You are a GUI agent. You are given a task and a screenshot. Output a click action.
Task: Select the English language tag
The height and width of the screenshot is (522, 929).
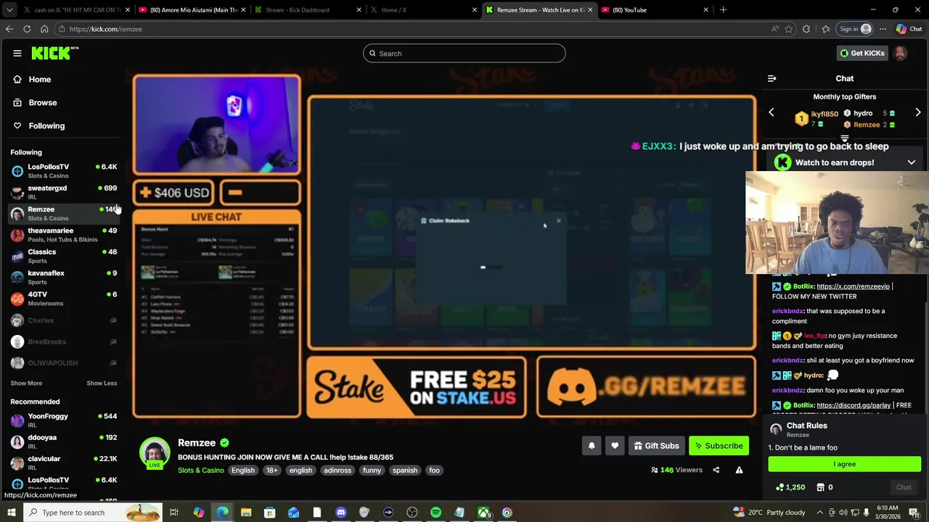(243, 471)
